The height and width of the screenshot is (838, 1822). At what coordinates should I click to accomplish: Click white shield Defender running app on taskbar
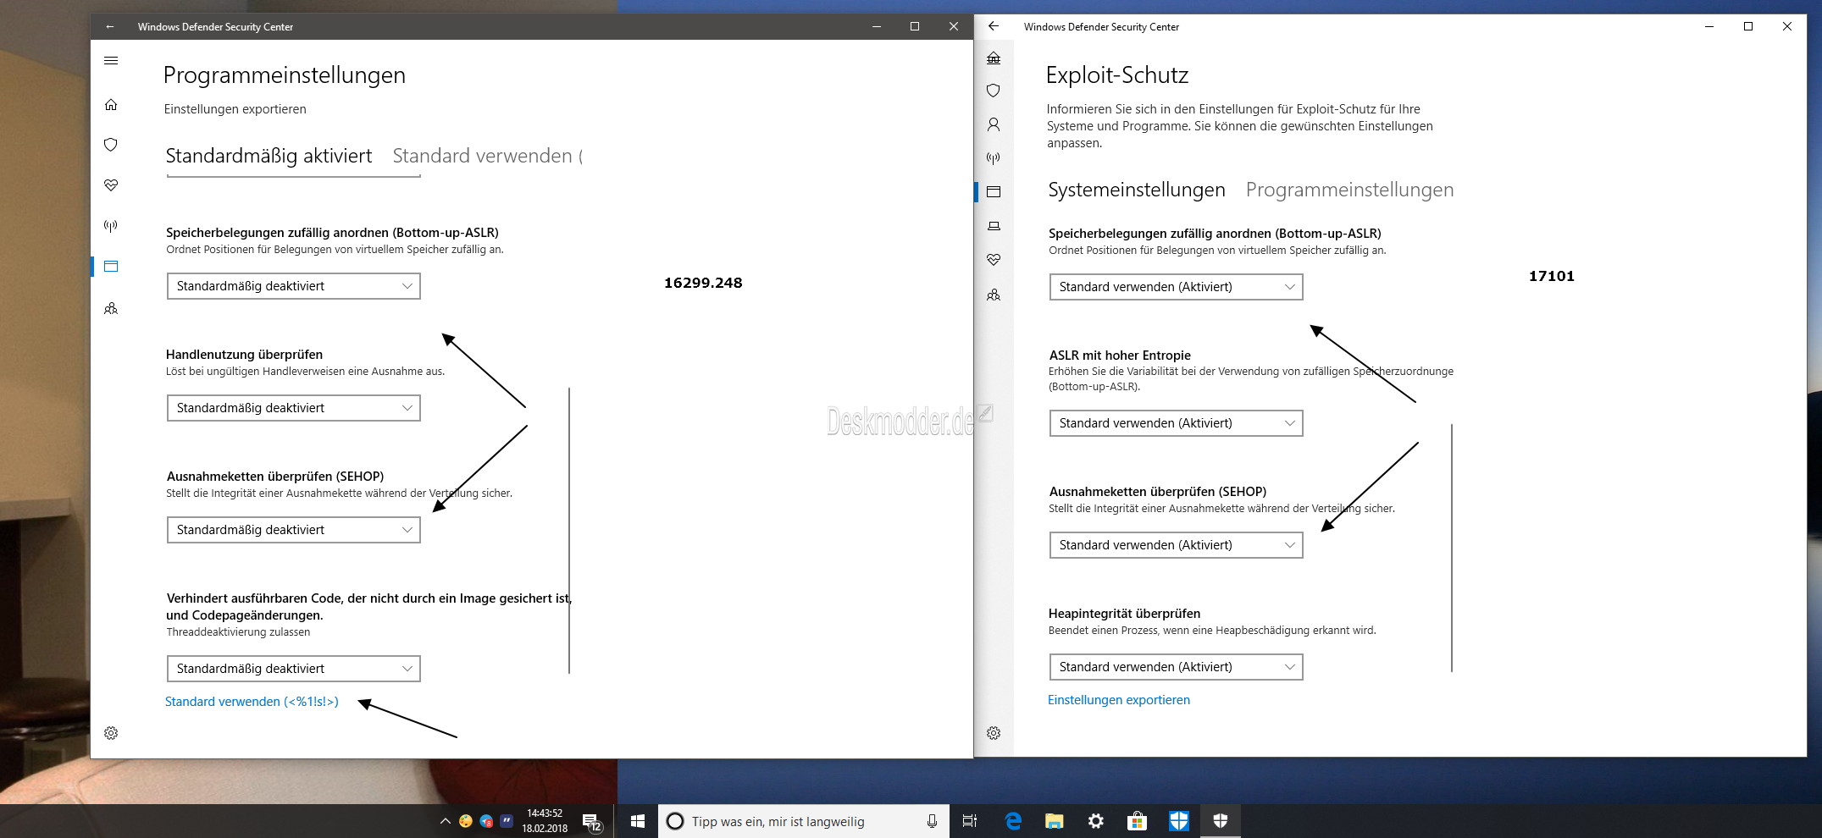(1220, 821)
